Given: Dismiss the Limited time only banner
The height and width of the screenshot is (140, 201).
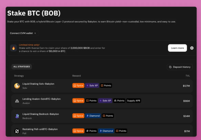Looking at the screenshot, I should tap(192, 48).
